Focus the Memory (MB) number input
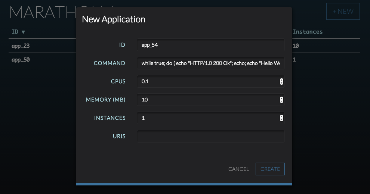Image resolution: width=370 pixels, height=194 pixels. coord(207,100)
